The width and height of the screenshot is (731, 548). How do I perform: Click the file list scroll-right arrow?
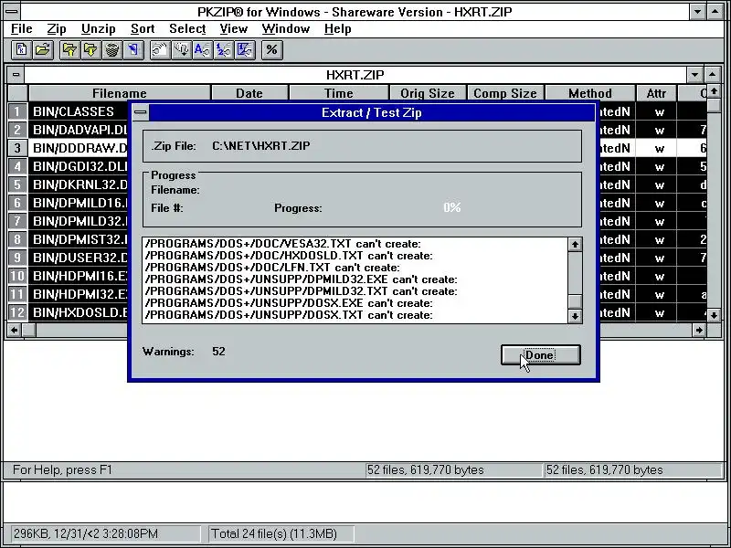(699, 331)
